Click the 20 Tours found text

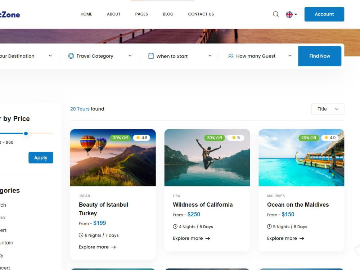click(87, 109)
